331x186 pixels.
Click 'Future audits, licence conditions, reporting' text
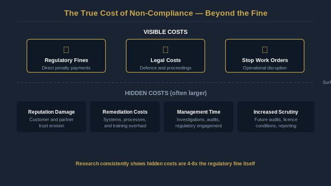(276, 122)
